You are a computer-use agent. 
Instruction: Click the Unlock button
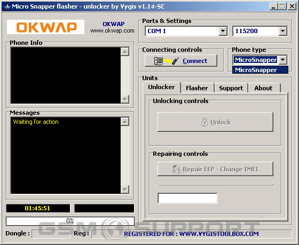215,122
